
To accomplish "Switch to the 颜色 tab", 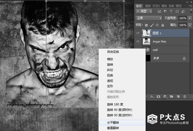I will coord(164,6).
